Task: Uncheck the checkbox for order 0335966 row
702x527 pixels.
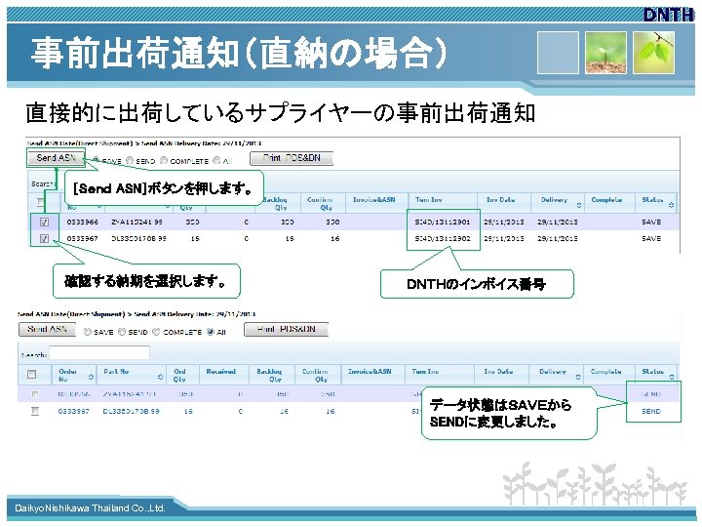Action: (x=44, y=222)
